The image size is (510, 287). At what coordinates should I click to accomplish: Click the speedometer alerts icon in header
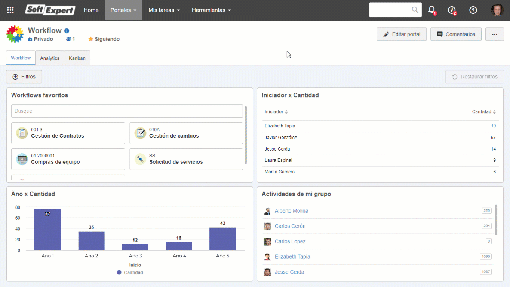pyautogui.click(x=452, y=10)
